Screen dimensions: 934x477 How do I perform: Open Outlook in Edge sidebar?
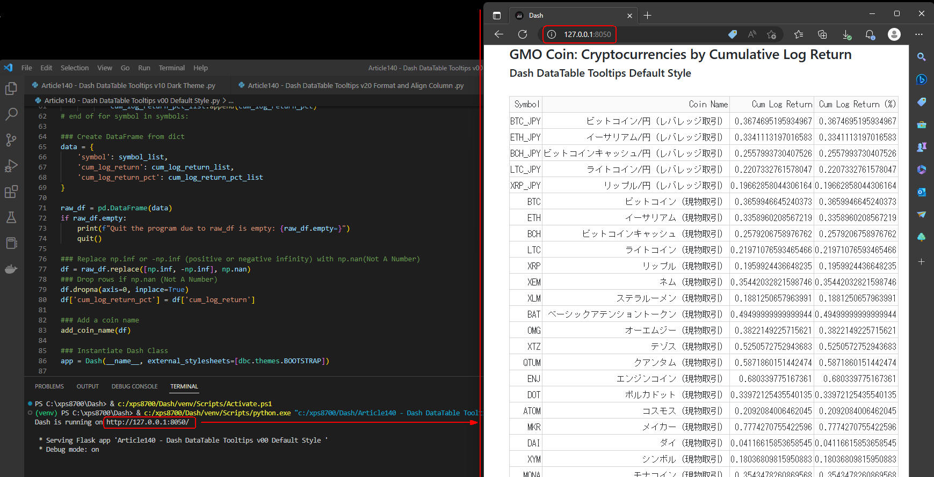tap(922, 192)
